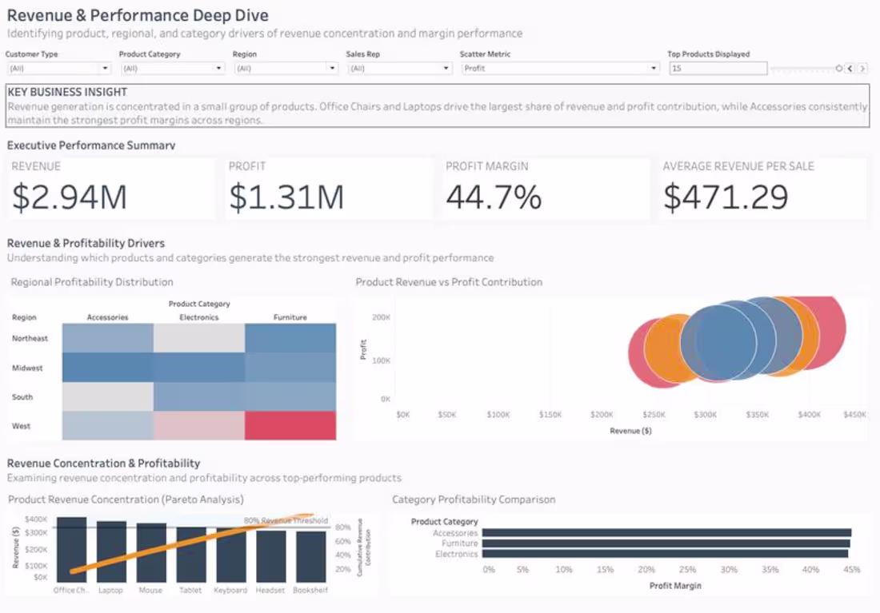
Task: Open the Sales Rep filter dropdown
Action: [x=399, y=69]
